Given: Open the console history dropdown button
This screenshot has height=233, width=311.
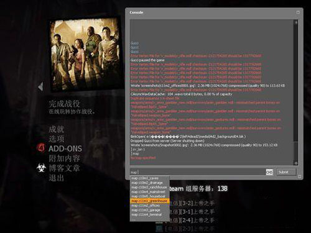Looking at the screenshot, I should tap(269, 172).
